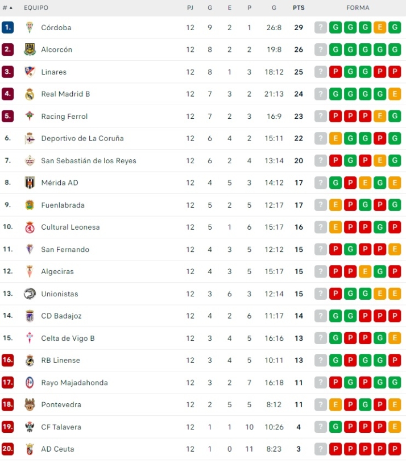
Task: Click the Mérida AD striped badge
Action: (x=30, y=183)
